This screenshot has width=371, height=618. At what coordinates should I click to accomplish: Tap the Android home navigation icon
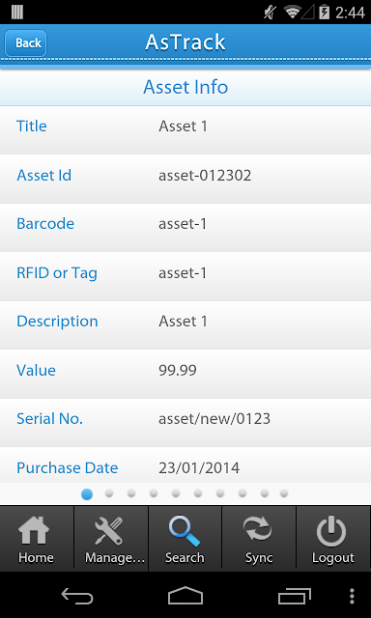(x=185, y=596)
